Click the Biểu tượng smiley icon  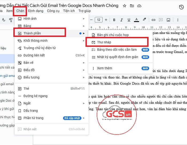click(x=20, y=78)
